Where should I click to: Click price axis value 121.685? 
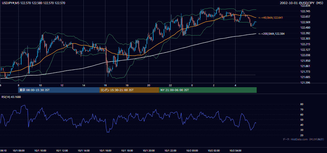305,77
